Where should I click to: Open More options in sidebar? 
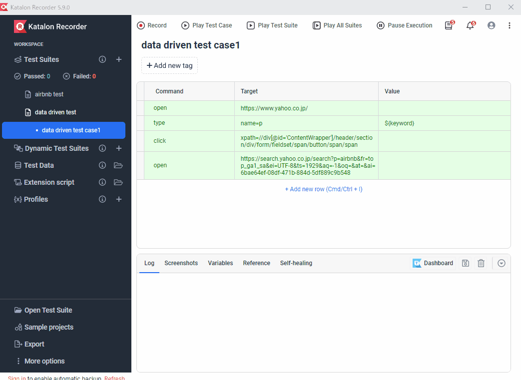tap(44, 361)
